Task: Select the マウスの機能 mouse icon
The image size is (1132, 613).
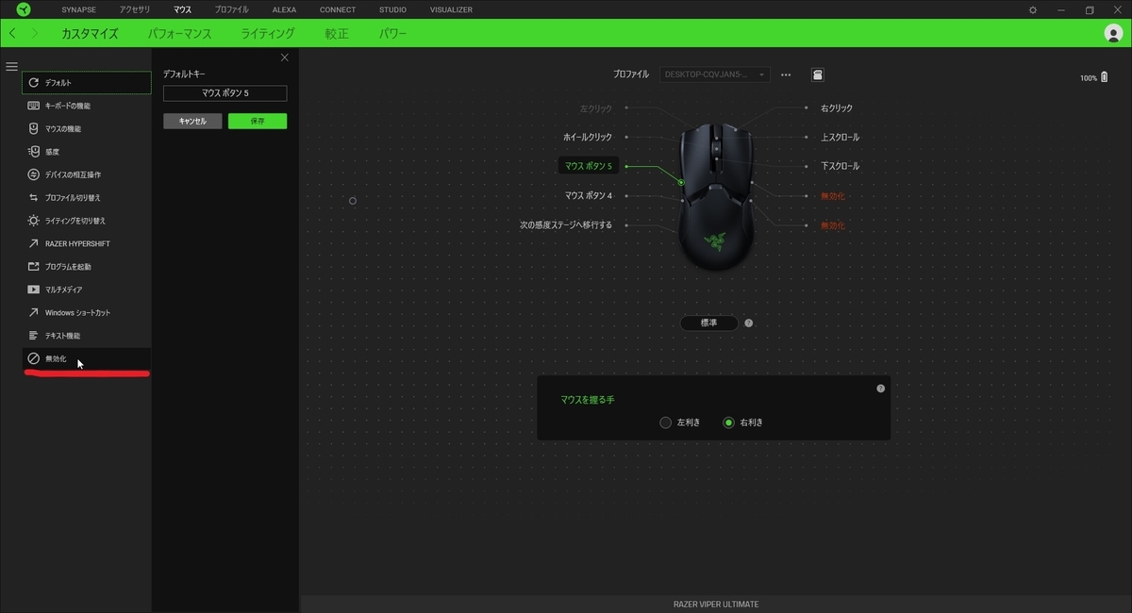Action: 34,128
